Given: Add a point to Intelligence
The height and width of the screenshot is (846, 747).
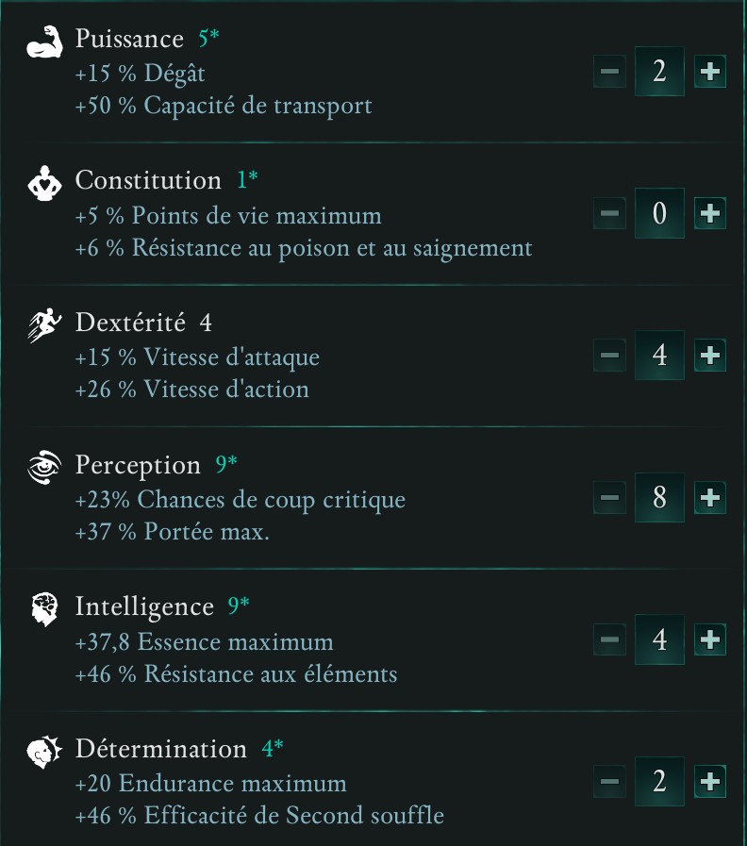Looking at the screenshot, I should tap(709, 639).
